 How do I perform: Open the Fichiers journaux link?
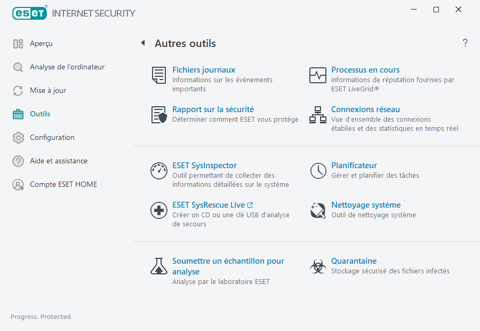tap(204, 70)
